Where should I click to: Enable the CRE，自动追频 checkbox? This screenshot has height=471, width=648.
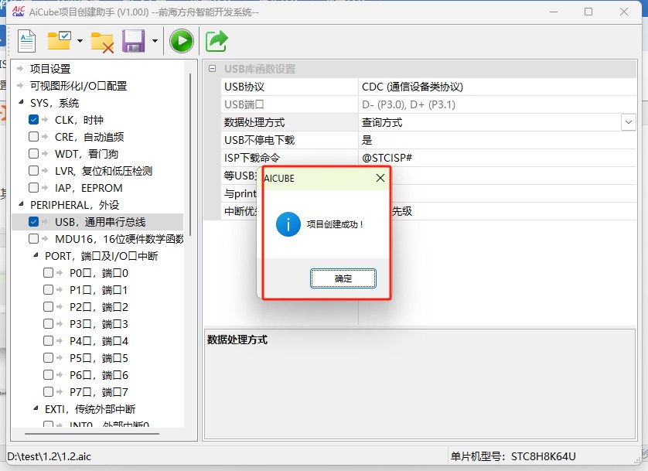coord(33,137)
